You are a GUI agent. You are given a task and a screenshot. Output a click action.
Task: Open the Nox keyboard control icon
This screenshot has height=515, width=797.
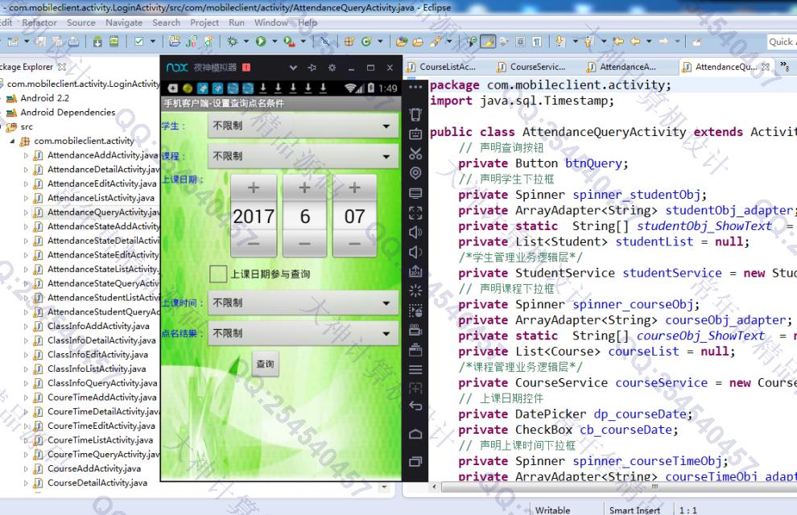[x=415, y=134]
